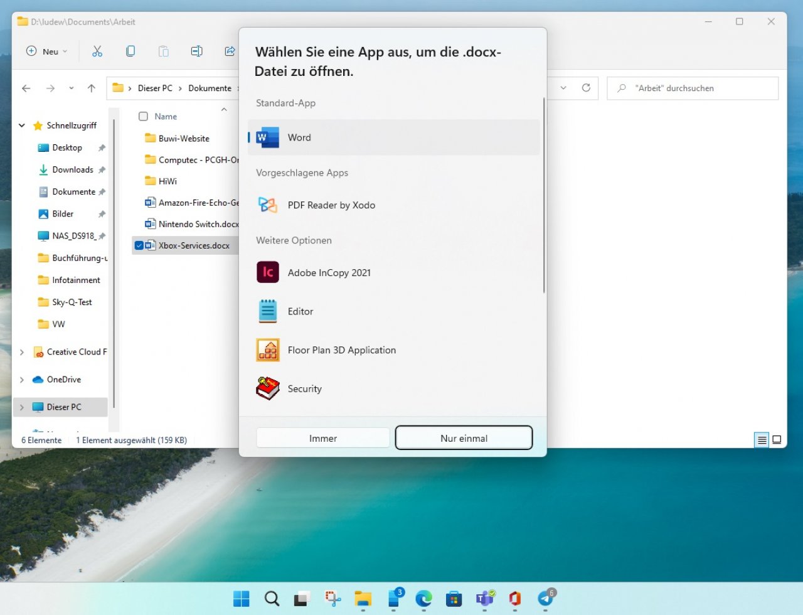
Task: Click the Rename icon in Explorer toolbar
Action: [197, 51]
